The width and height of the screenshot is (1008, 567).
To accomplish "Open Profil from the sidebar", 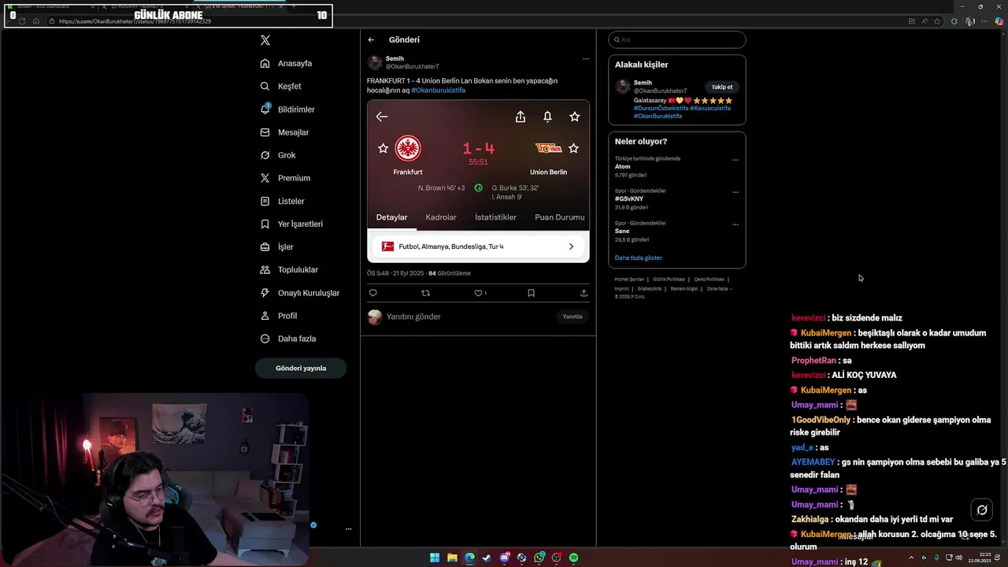I will click(x=279, y=316).
